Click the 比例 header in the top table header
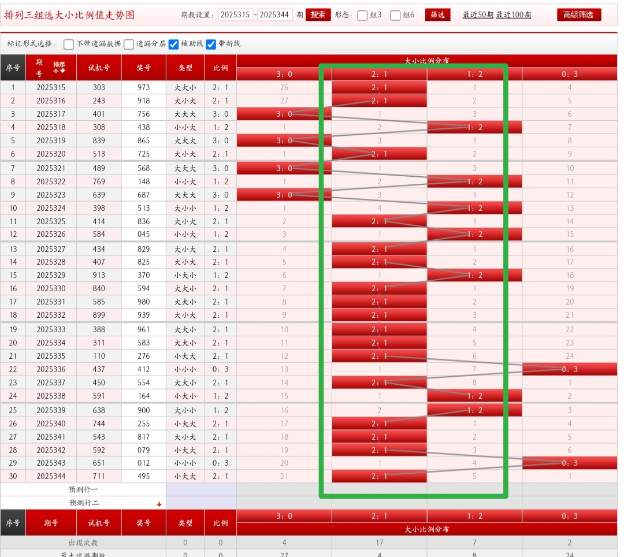The width and height of the screenshot is (624, 557). tap(221, 68)
